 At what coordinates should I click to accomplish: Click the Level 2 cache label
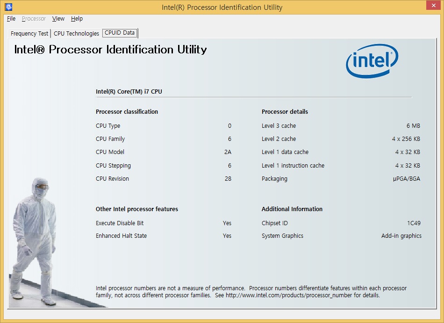(x=279, y=139)
